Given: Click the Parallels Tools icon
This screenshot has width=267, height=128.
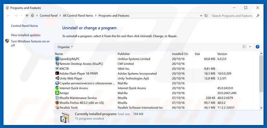Looking at the screenshot, I should click(57, 108).
